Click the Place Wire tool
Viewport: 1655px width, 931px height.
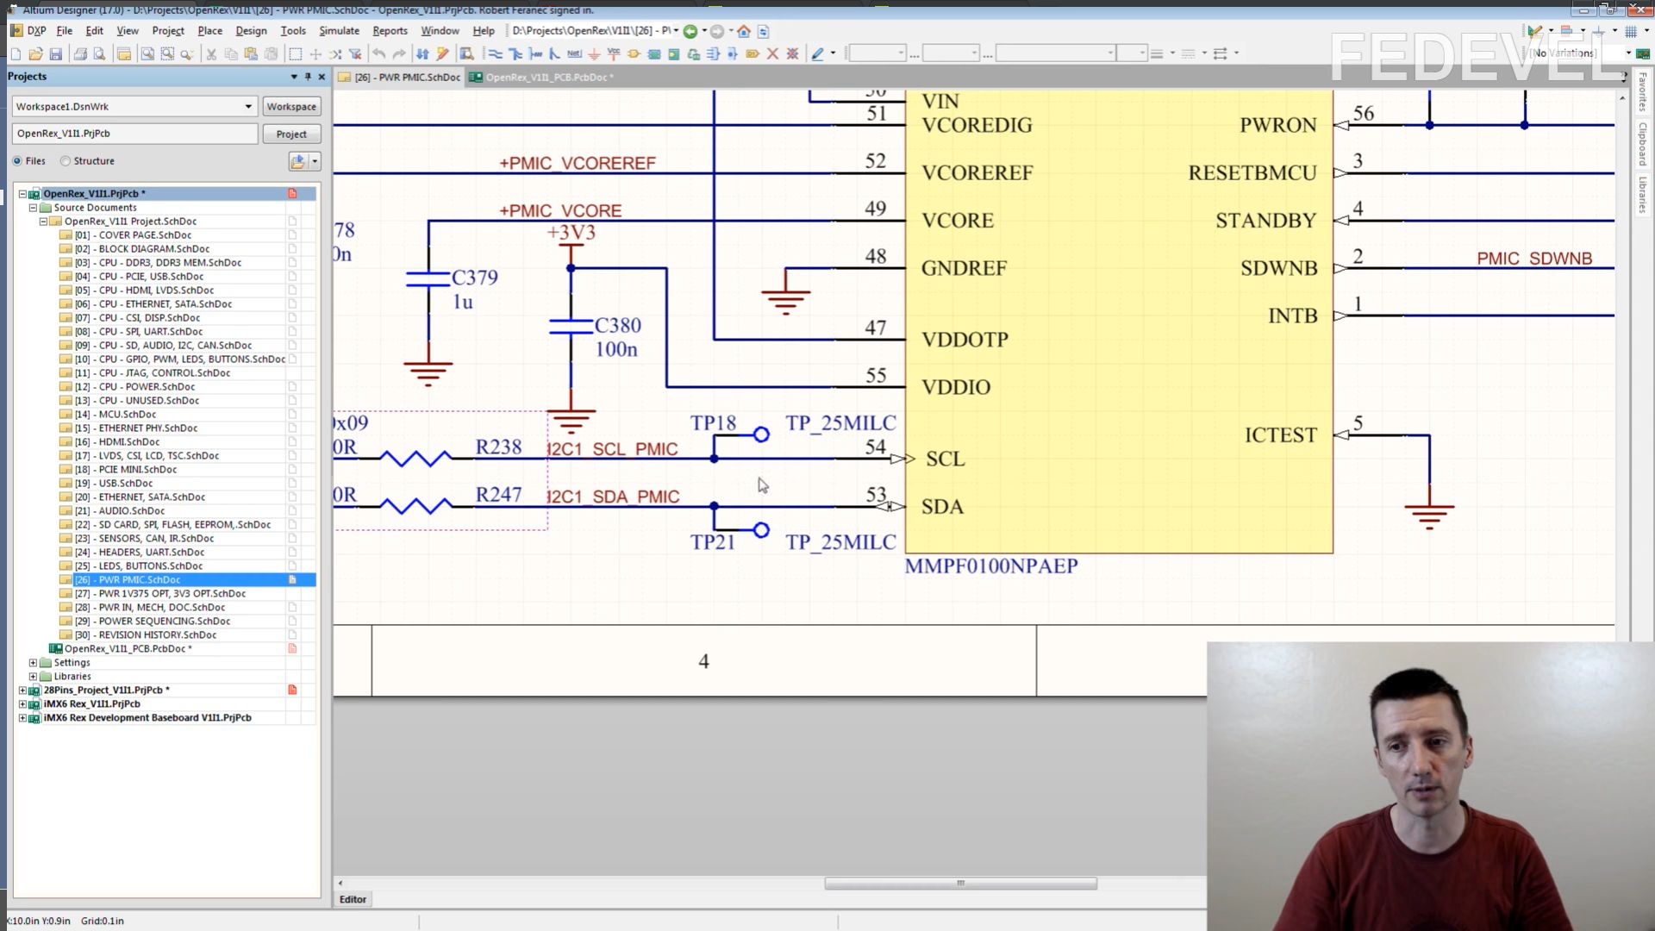pos(495,53)
